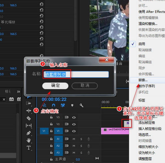This screenshot has width=165, height=163.
Task: Select the V2 image clip
Action: point(127,124)
